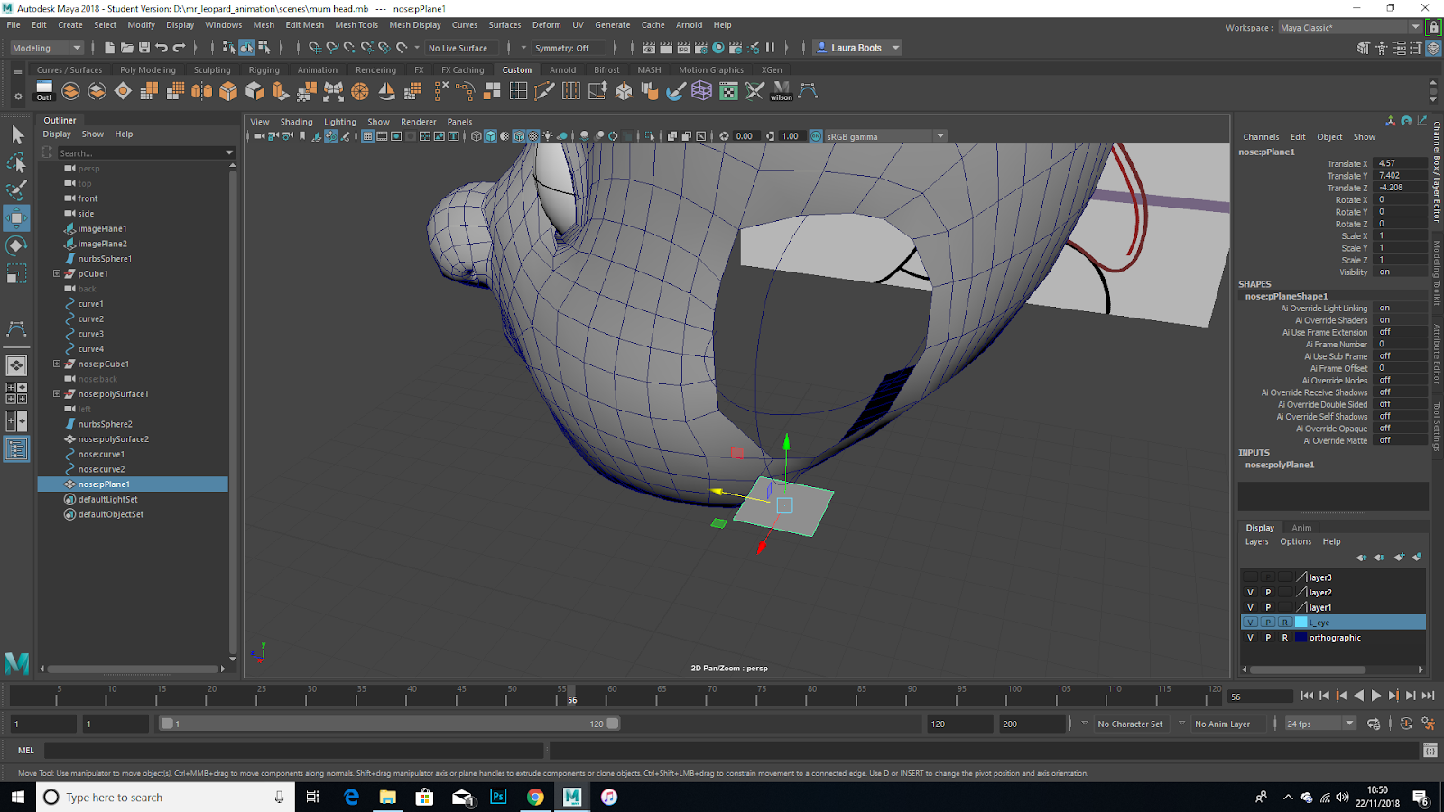Click the L_eye layer color swatch
1444x812 pixels.
click(1301, 623)
